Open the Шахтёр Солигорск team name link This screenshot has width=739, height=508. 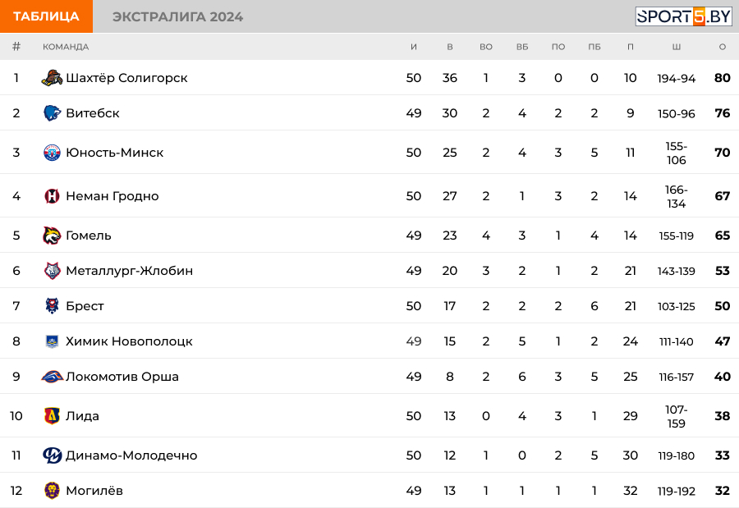tap(126, 78)
